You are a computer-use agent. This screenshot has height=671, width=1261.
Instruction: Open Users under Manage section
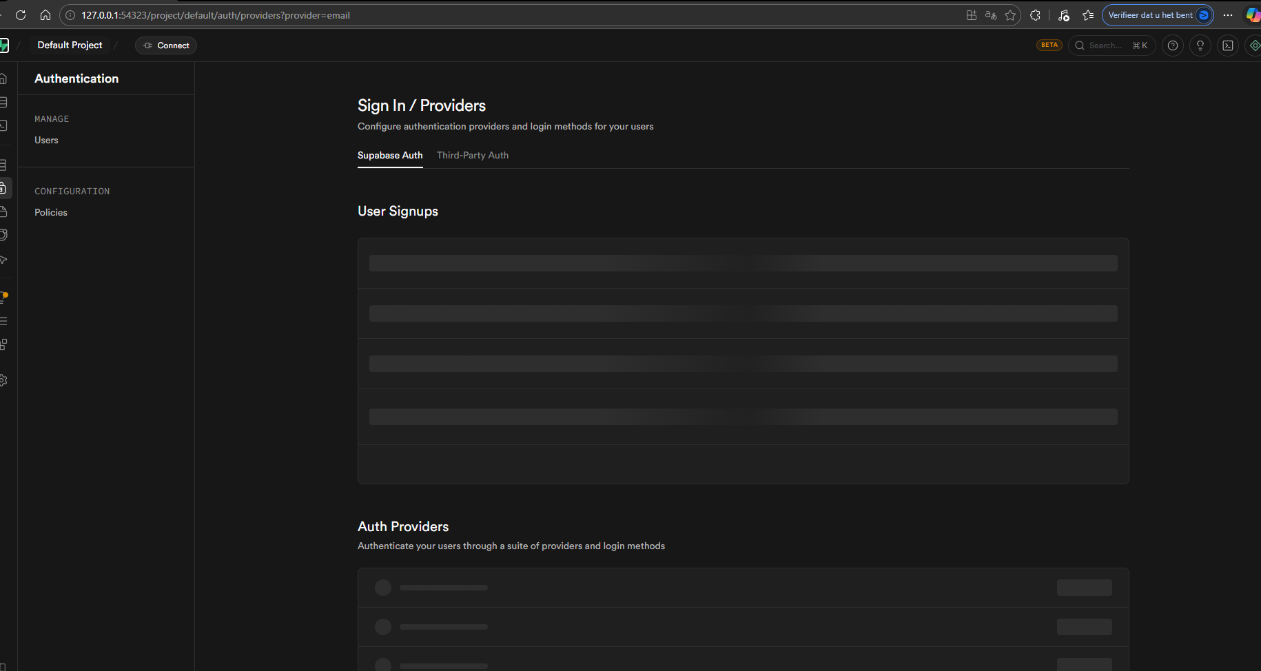tap(46, 141)
